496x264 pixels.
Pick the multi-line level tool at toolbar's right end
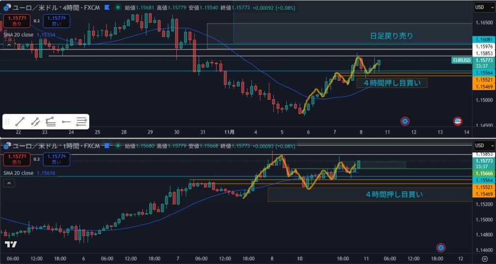pyautogui.click(x=81, y=122)
